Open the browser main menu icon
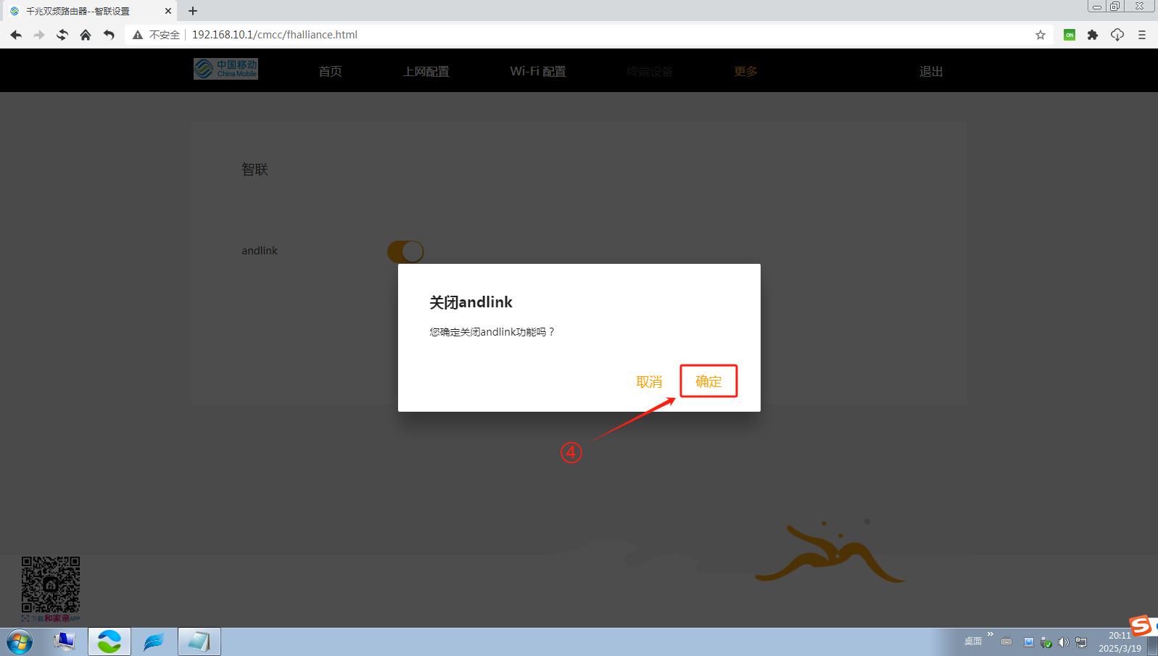Viewport: 1158px width, 656px height. click(x=1142, y=35)
